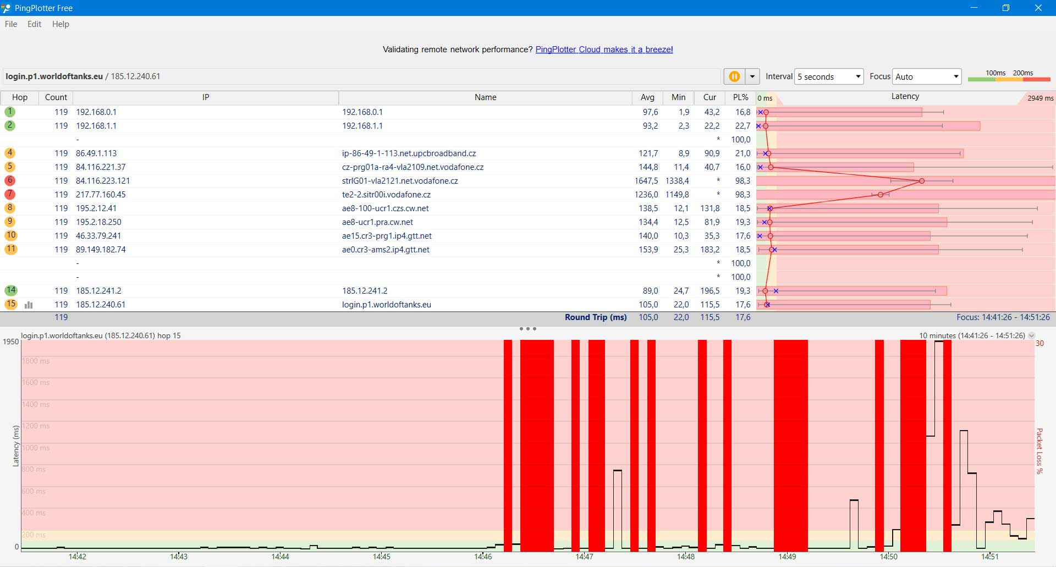Pause the trace with the orange button
The image size is (1056, 567).
tap(734, 76)
